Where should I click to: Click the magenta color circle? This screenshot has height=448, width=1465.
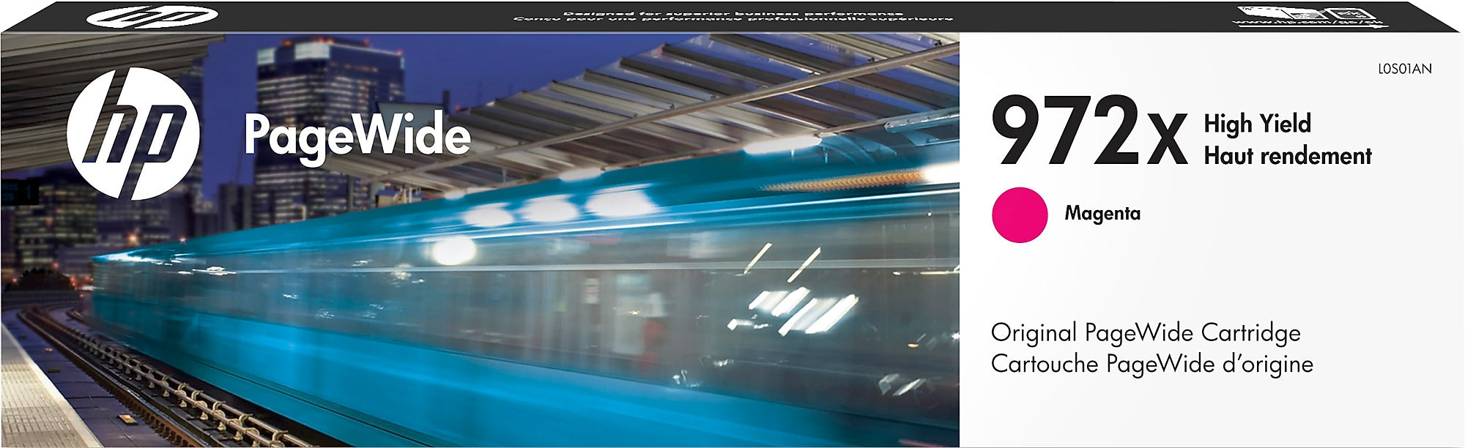[1020, 214]
